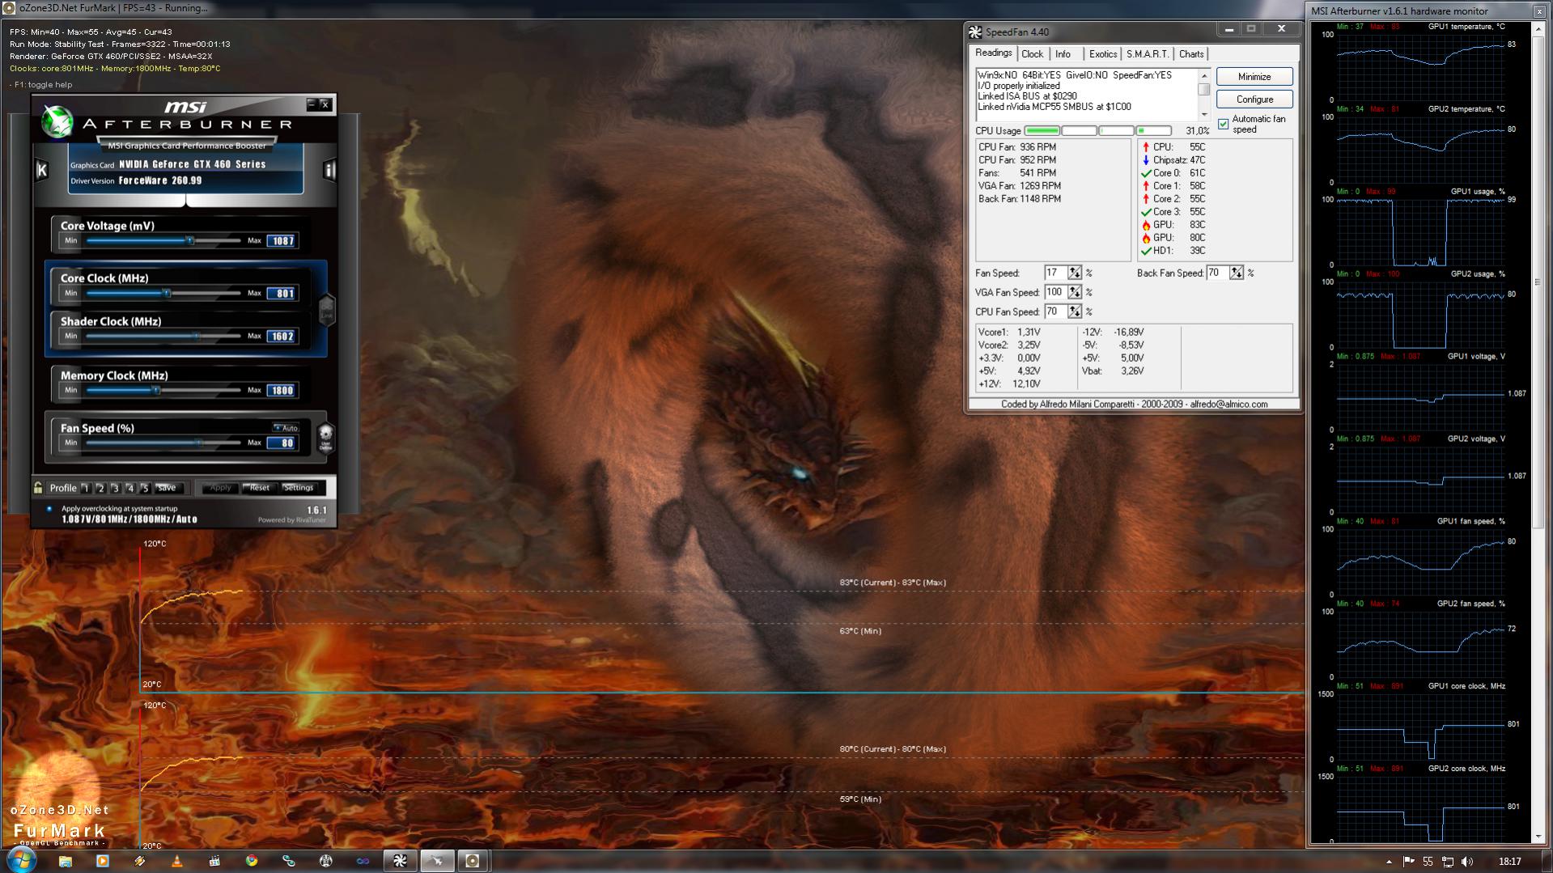Launch Google Chrome from taskbar
The width and height of the screenshot is (1553, 873).
coord(252,861)
